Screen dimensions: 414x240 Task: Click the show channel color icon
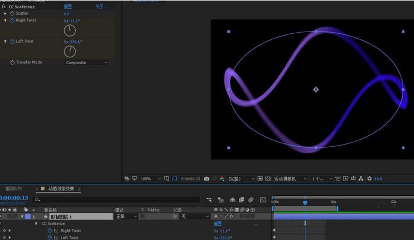(x=221, y=178)
